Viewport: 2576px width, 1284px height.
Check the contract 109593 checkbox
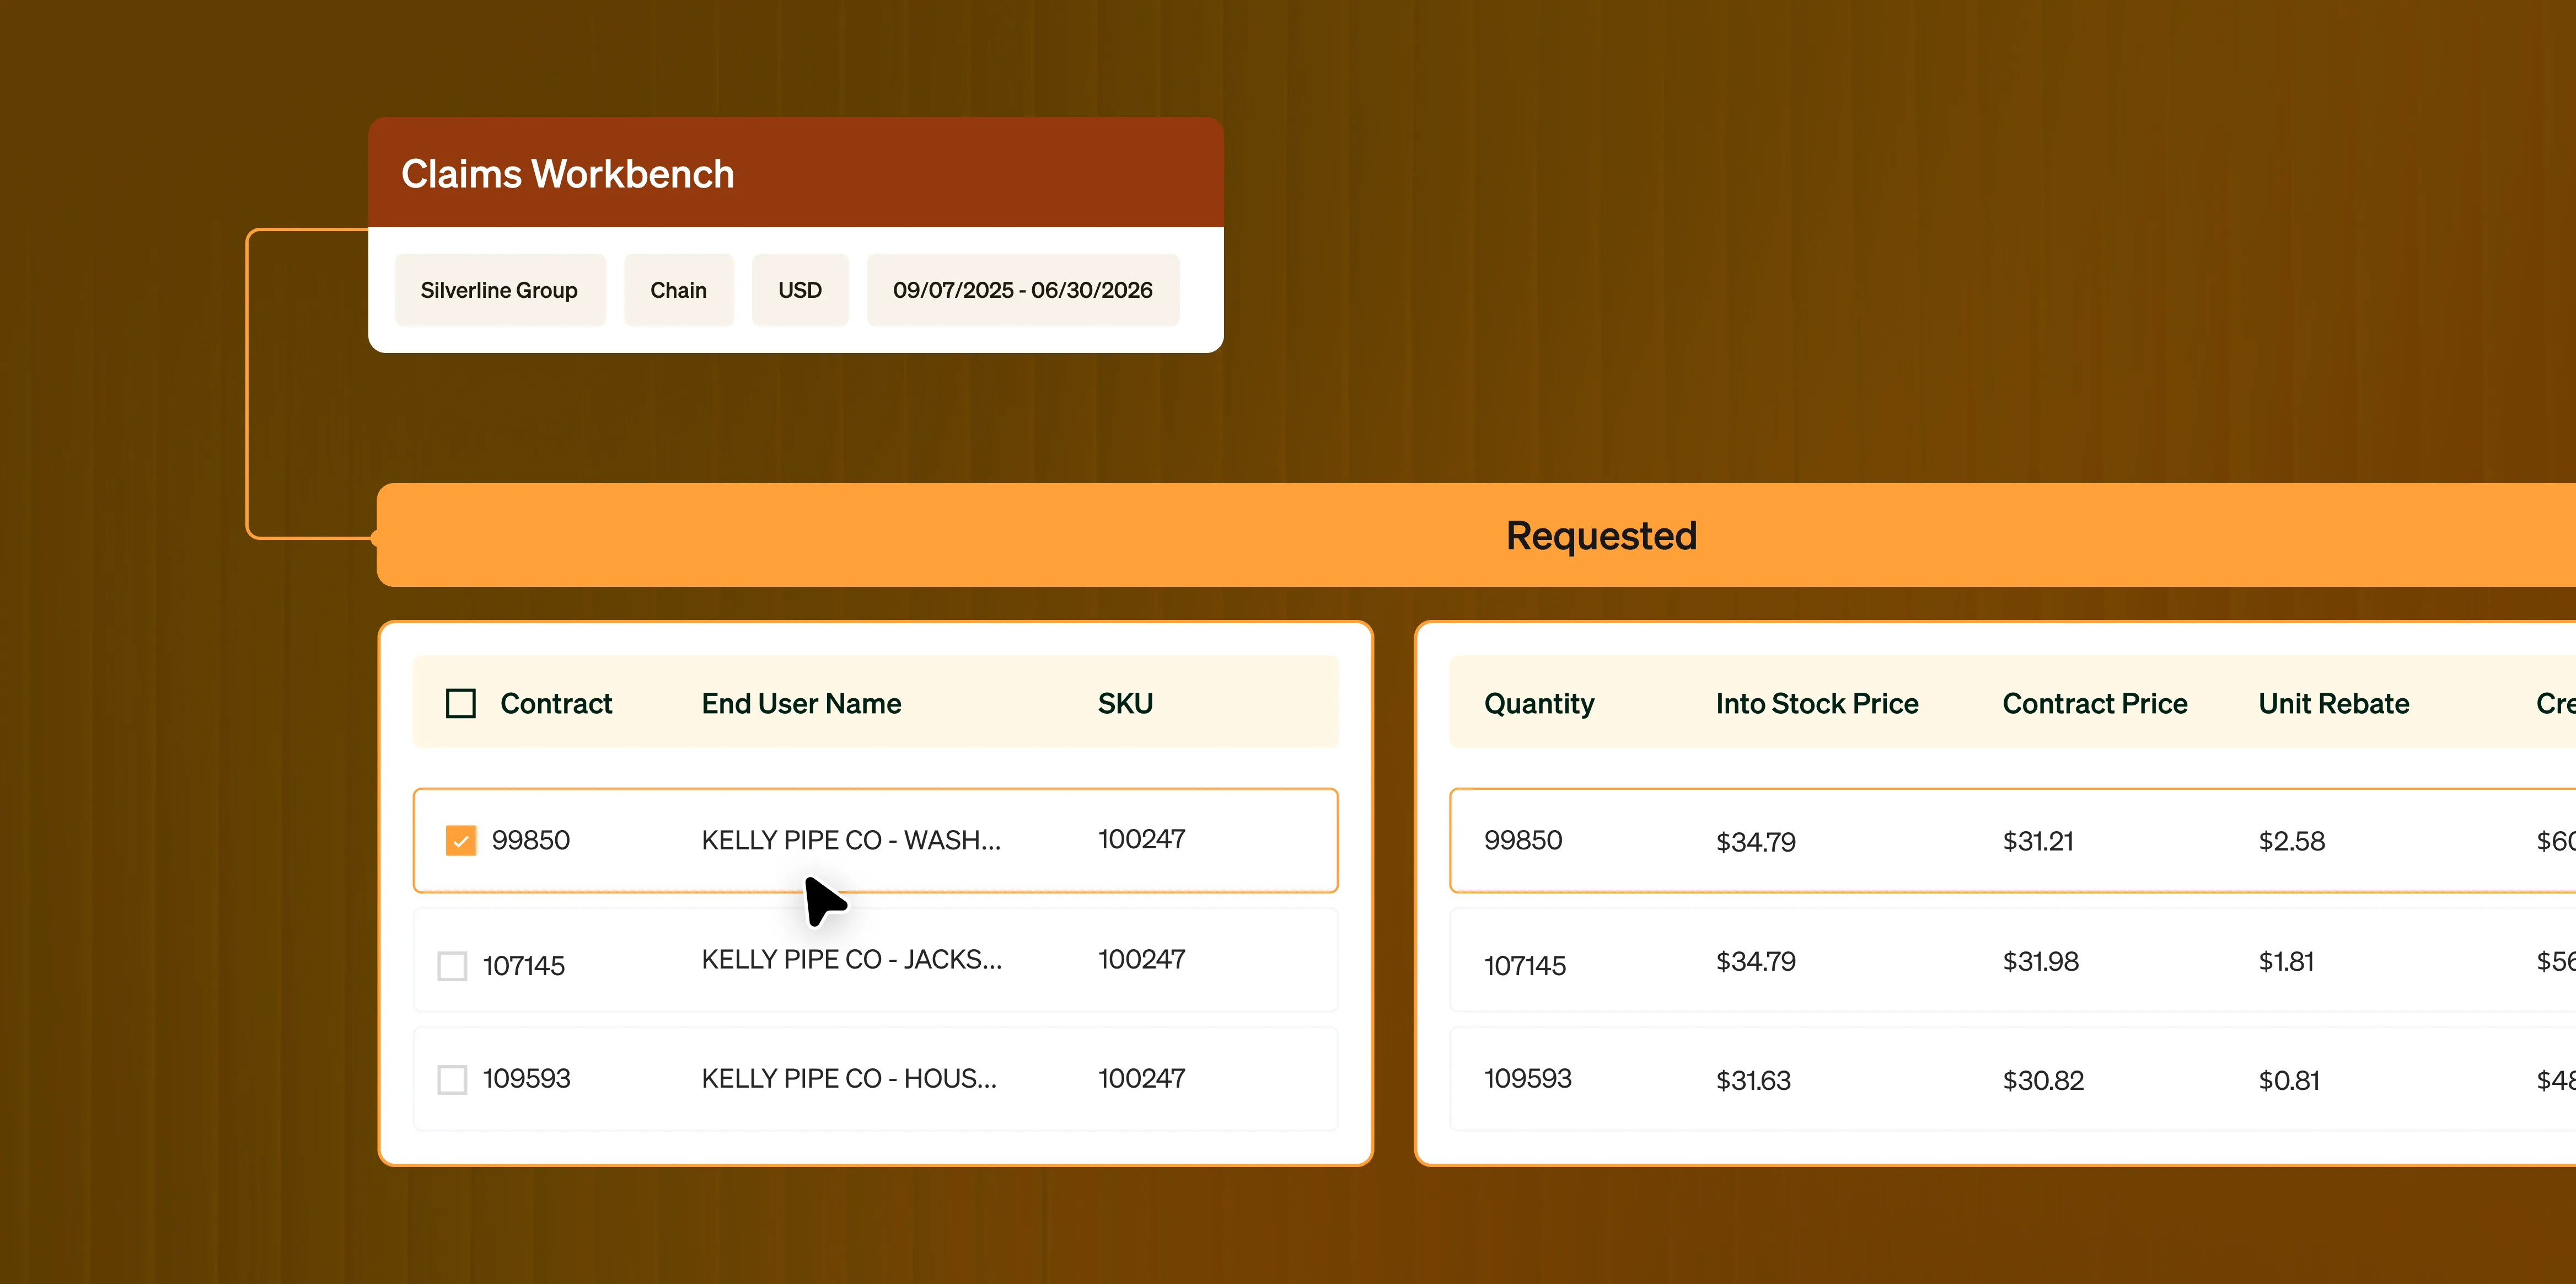pyautogui.click(x=452, y=1079)
